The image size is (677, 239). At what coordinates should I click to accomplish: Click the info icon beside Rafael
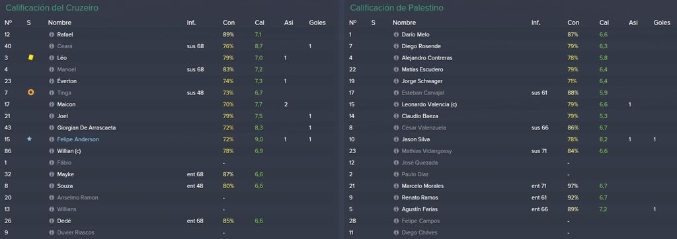[x=52, y=34]
